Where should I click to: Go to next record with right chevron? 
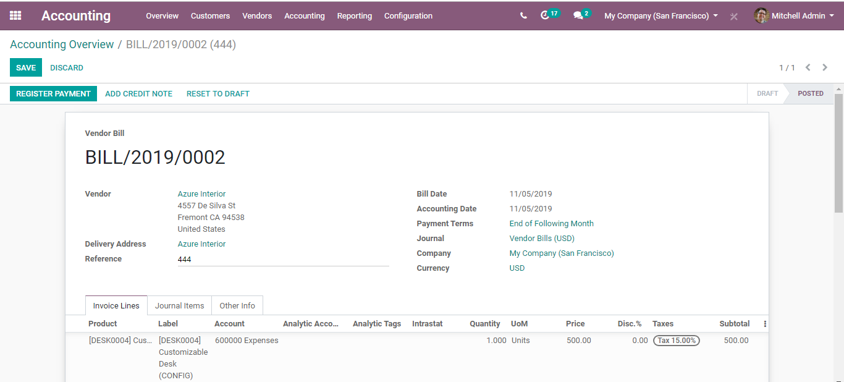tap(825, 67)
